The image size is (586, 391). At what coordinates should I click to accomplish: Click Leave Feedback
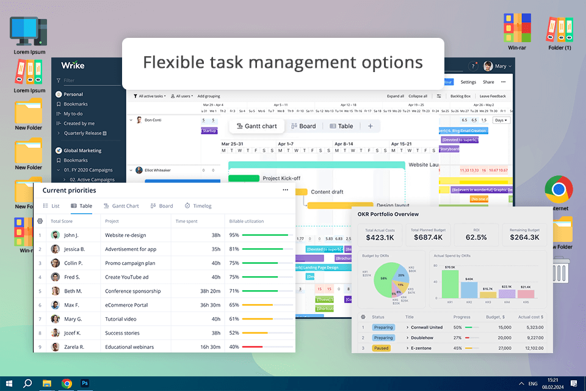pos(493,96)
